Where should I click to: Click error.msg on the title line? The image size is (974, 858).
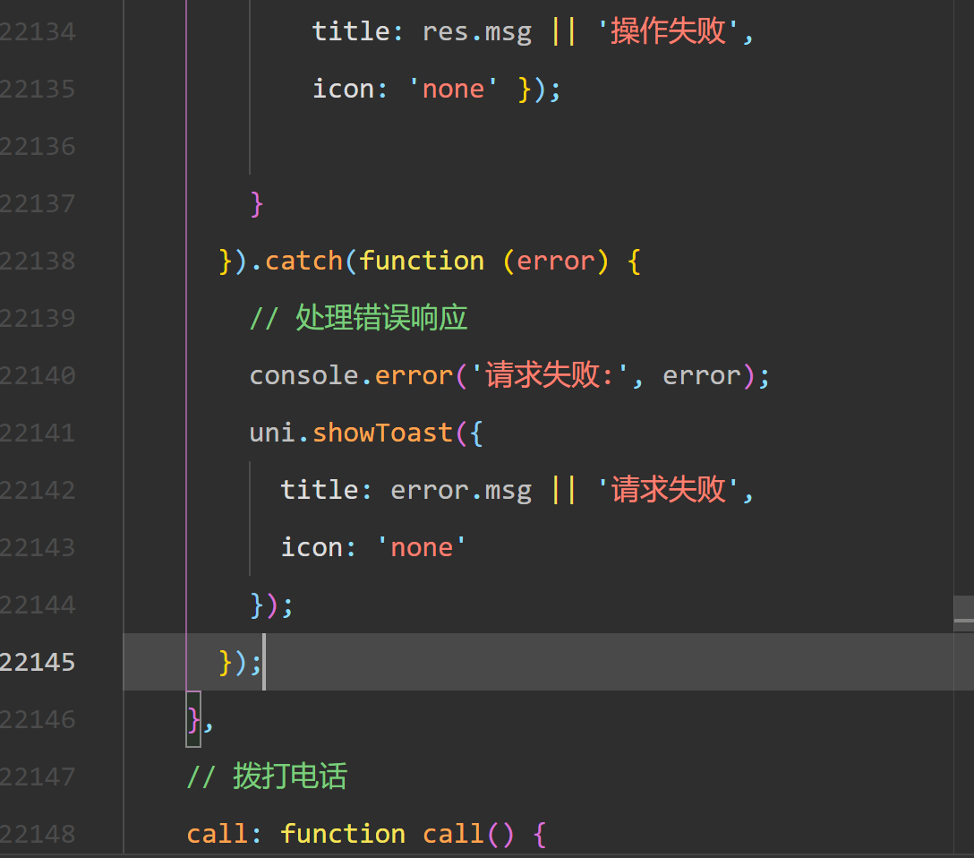tap(461, 490)
